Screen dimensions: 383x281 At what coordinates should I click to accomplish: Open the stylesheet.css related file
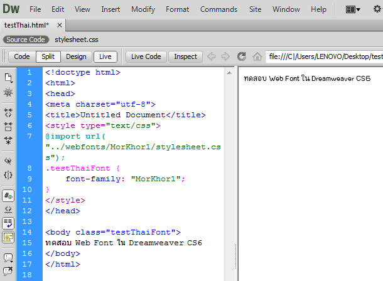click(x=77, y=40)
